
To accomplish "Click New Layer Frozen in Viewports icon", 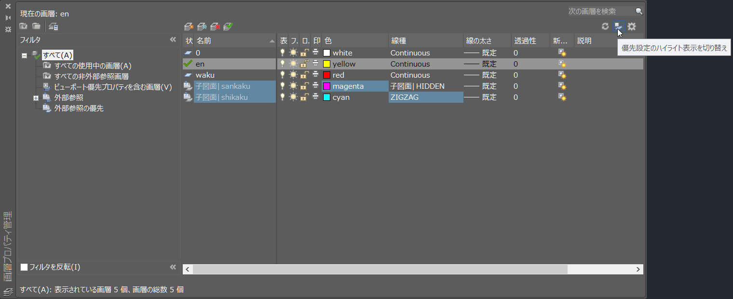I will pyautogui.click(x=202, y=26).
